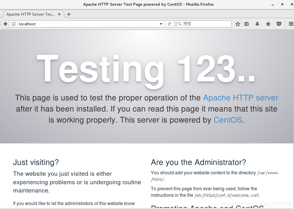Click the /var/www directory path text
This screenshot has width=294, height=209.
(268, 173)
